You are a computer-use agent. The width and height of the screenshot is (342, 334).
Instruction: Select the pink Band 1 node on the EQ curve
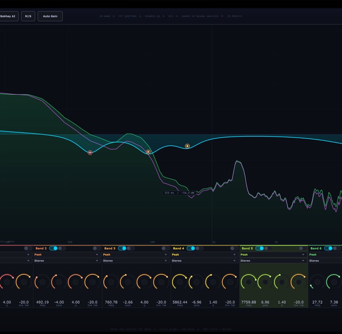click(90, 152)
